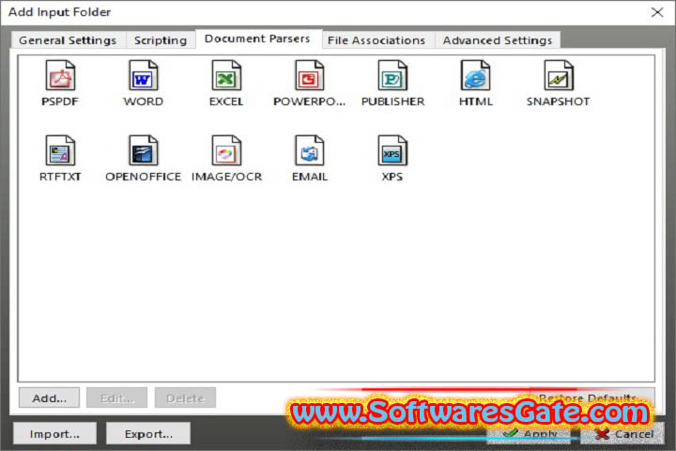Select the EXCEL parser icon
This screenshot has height=451, width=676.
click(226, 75)
